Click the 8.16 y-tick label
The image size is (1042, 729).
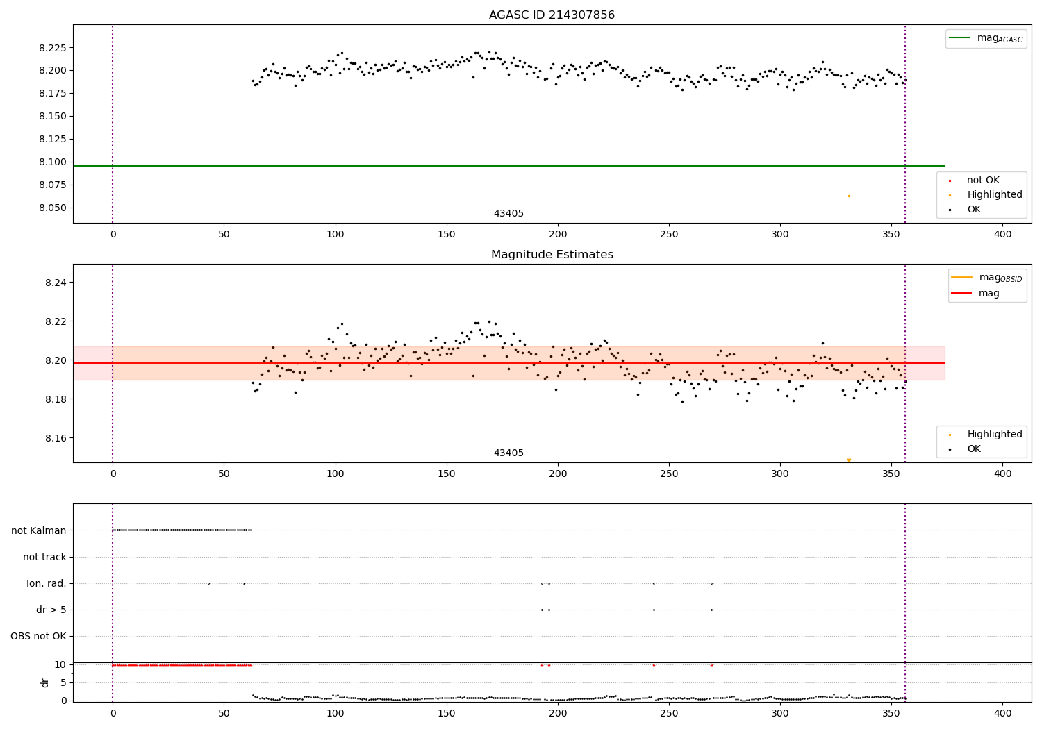pos(56,439)
